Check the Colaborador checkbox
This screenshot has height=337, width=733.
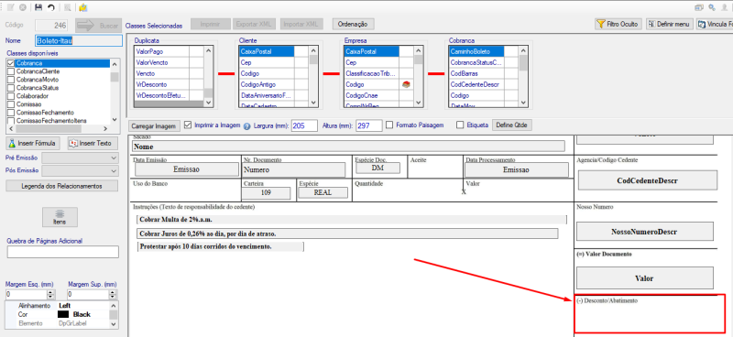coord(11,96)
